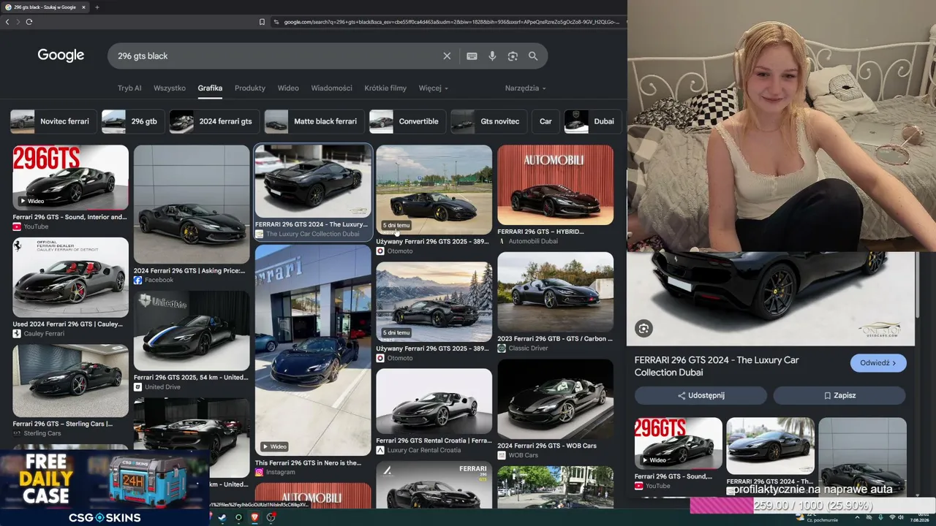The width and height of the screenshot is (936, 526).
Task: Submit search with the magnifier icon
Action: (533, 56)
